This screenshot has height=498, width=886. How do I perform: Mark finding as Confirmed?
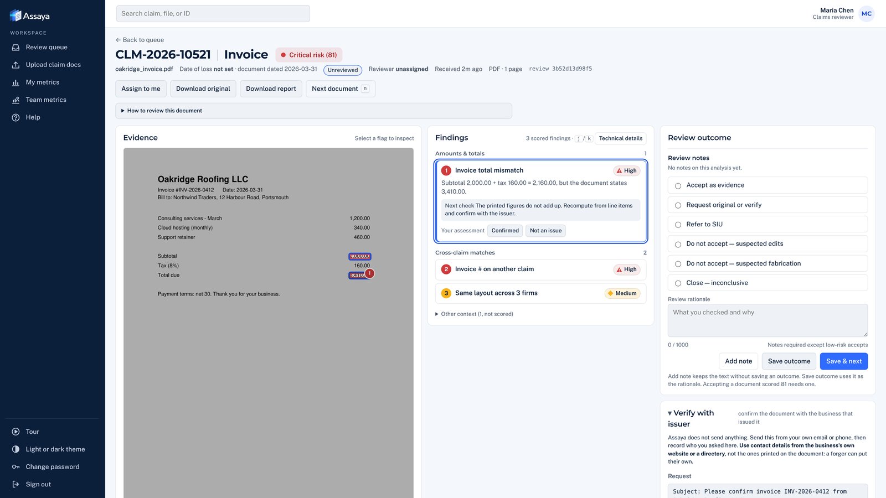coord(505,231)
